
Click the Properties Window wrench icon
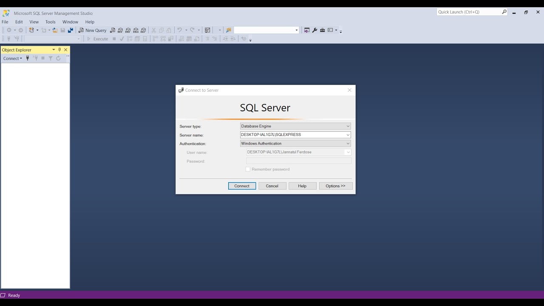[314, 30]
